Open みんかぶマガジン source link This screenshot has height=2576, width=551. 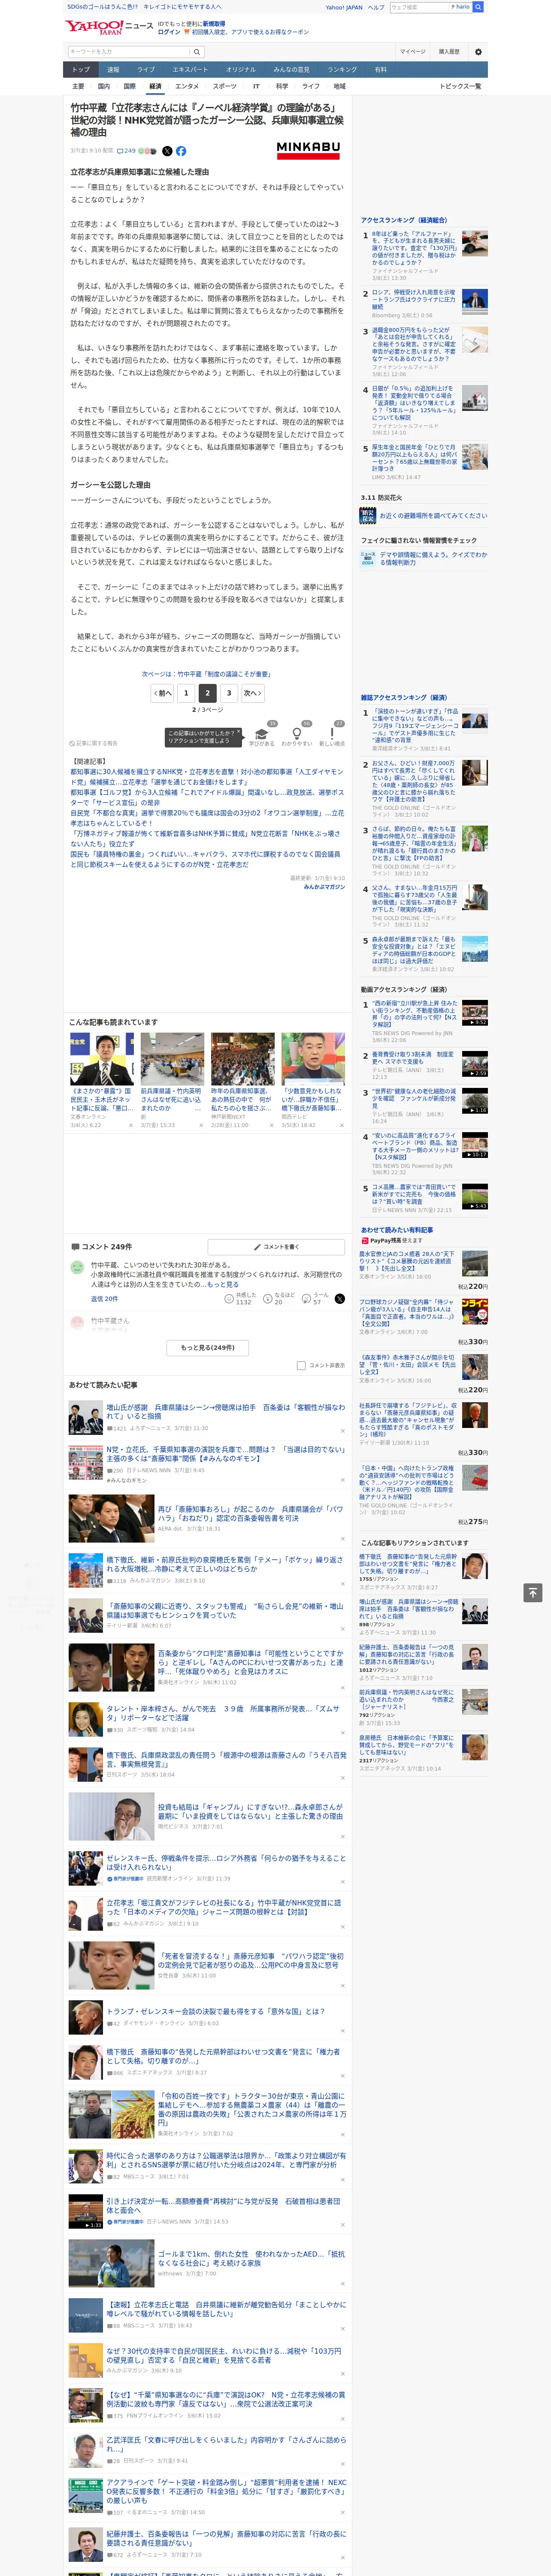tap(324, 886)
